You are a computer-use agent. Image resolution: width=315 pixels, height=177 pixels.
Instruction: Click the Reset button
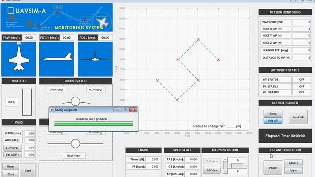pyautogui.click(x=11, y=167)
